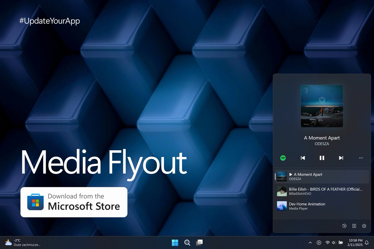Screen dimensions: 374x249
Task: Open Task View on the taskbar
Action: [x=199, y=242]
